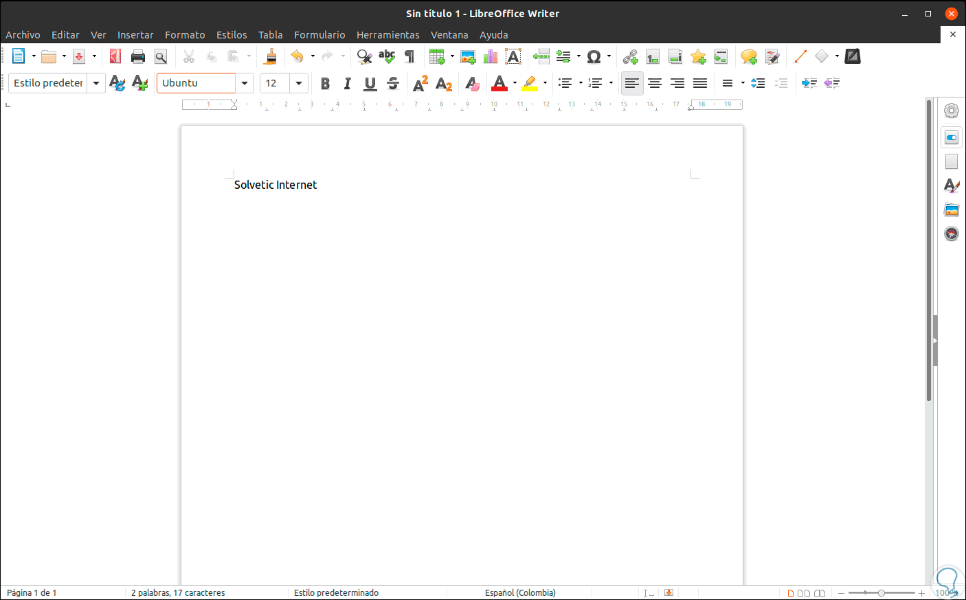Open the Archivo menu

coord(23,35)
